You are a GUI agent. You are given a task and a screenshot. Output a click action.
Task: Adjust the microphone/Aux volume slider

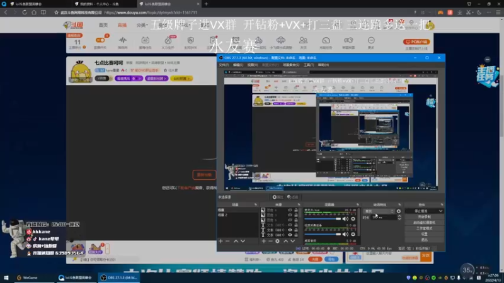tap(323, 219)
